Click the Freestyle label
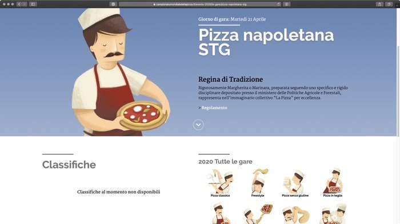 (x=258, y=195)
